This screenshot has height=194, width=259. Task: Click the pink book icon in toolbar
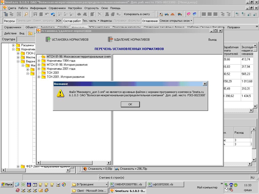(189, 14)
